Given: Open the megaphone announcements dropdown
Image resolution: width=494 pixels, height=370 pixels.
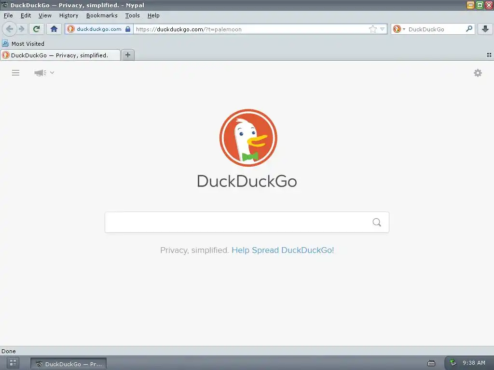Looking at the screenshot, I should coord(44,73).
